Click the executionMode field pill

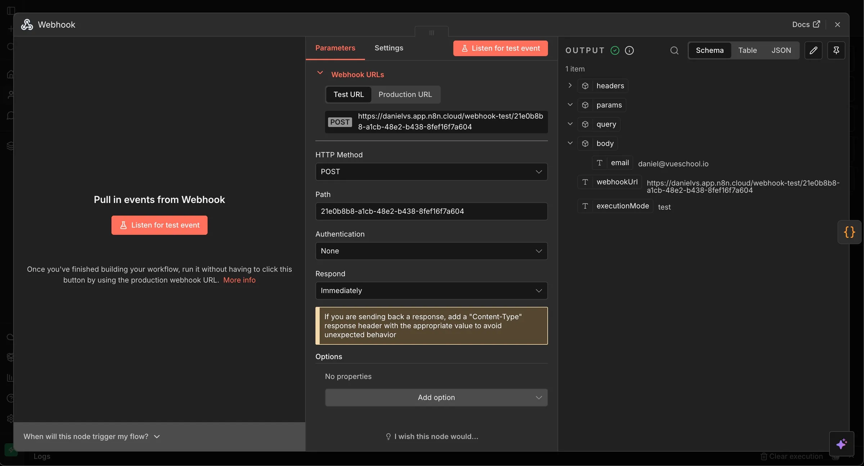click(615, 206)
